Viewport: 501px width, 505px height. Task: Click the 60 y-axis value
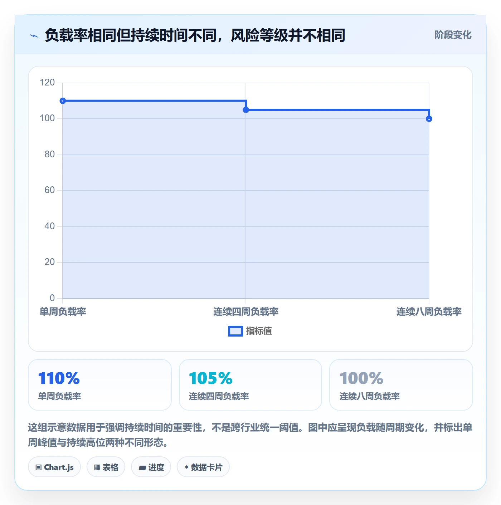pos(50,190)
